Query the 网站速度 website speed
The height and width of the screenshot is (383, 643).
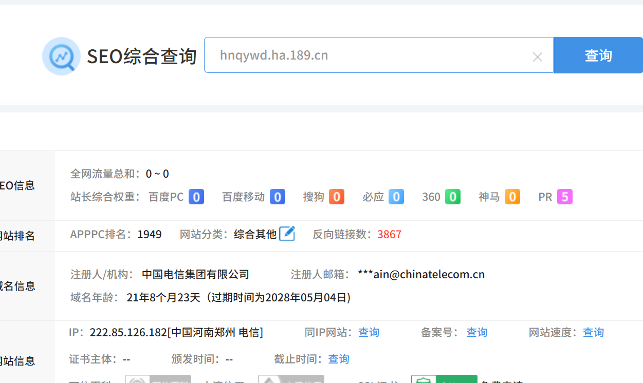pyautogui.click(x=593, y=333)
